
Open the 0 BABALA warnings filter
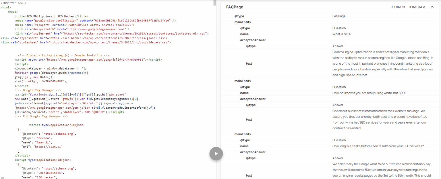pyautogui.click(x=417, y=7)
